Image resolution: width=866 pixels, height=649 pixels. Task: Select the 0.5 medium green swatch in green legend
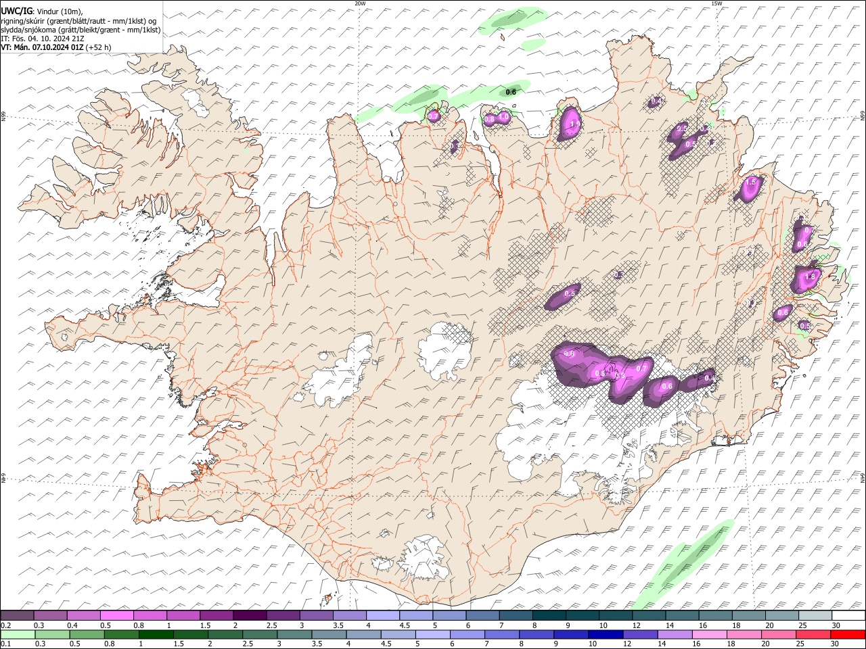(87, 634)
